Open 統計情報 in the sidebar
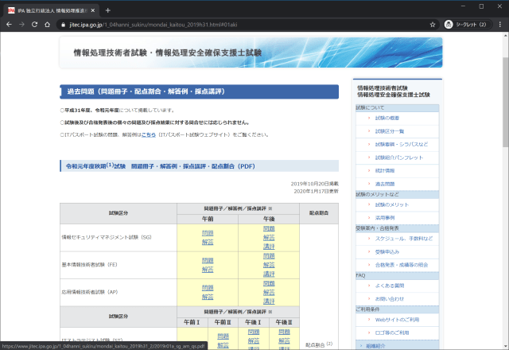509x350 pixels. pyautogui.click(x=385, y=171)
